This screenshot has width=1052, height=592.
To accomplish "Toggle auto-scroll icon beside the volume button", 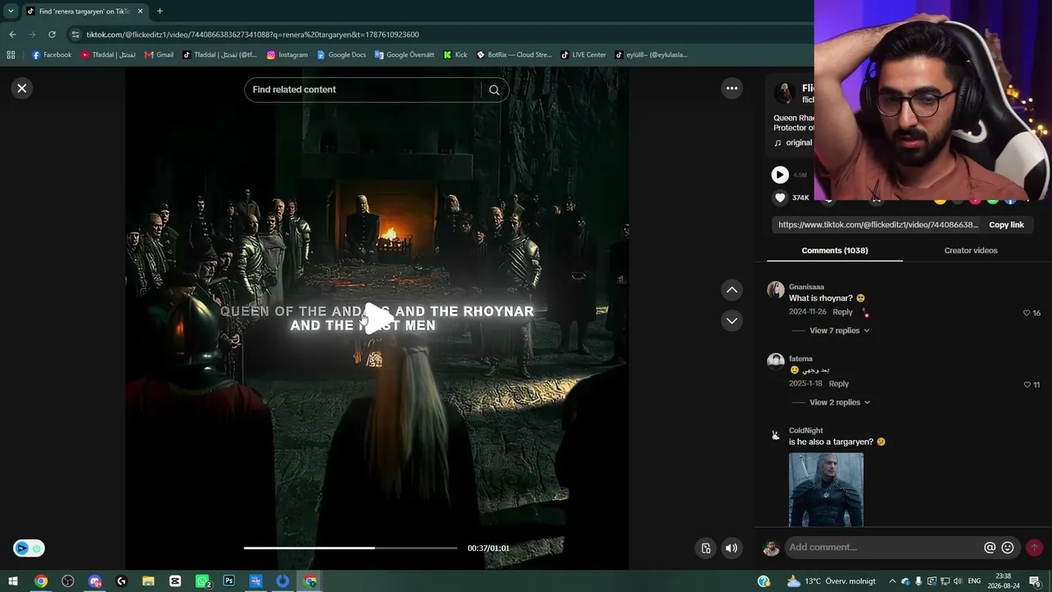I will (705, 548).
